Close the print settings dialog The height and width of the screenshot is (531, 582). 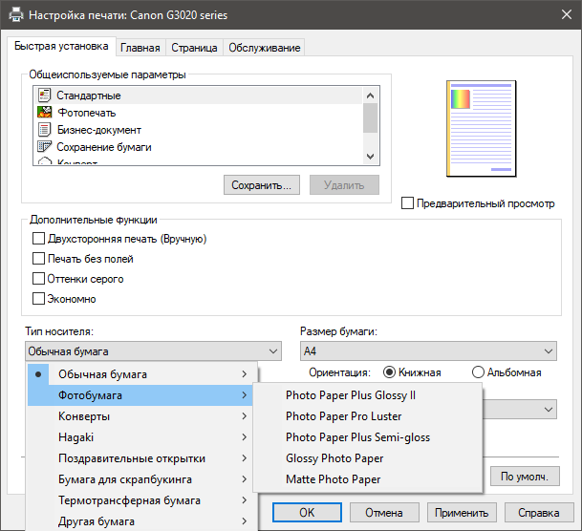567,15
